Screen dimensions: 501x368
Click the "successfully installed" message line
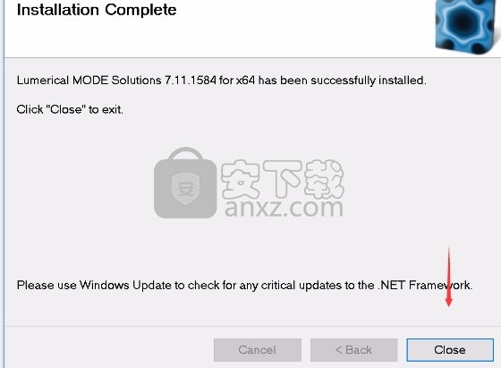(222, 80)
